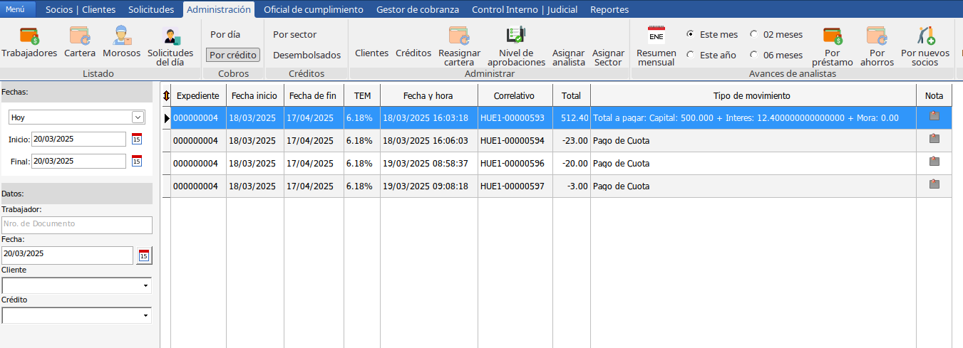The height and width of the screenshot is (348, 963).
Task: Click the Por día cobros button
Action: pyautogui.click(x=225, y=34)
